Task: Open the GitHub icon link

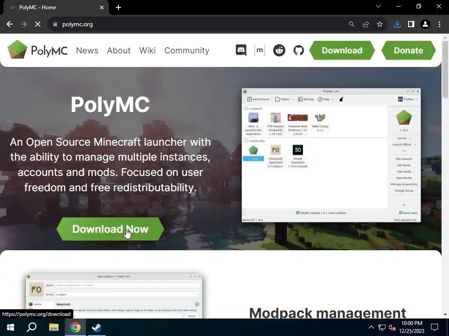Action: [x=299, y=50]
